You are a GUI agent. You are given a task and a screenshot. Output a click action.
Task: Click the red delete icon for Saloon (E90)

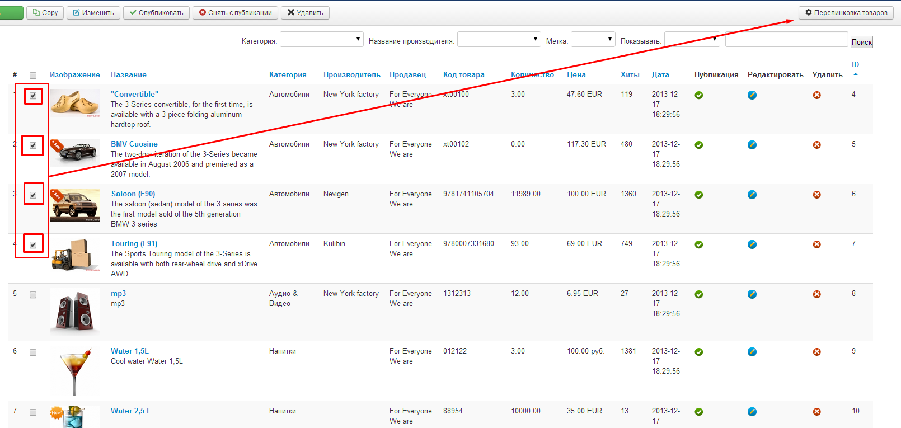pyautogui.click(x=816, y=195)
